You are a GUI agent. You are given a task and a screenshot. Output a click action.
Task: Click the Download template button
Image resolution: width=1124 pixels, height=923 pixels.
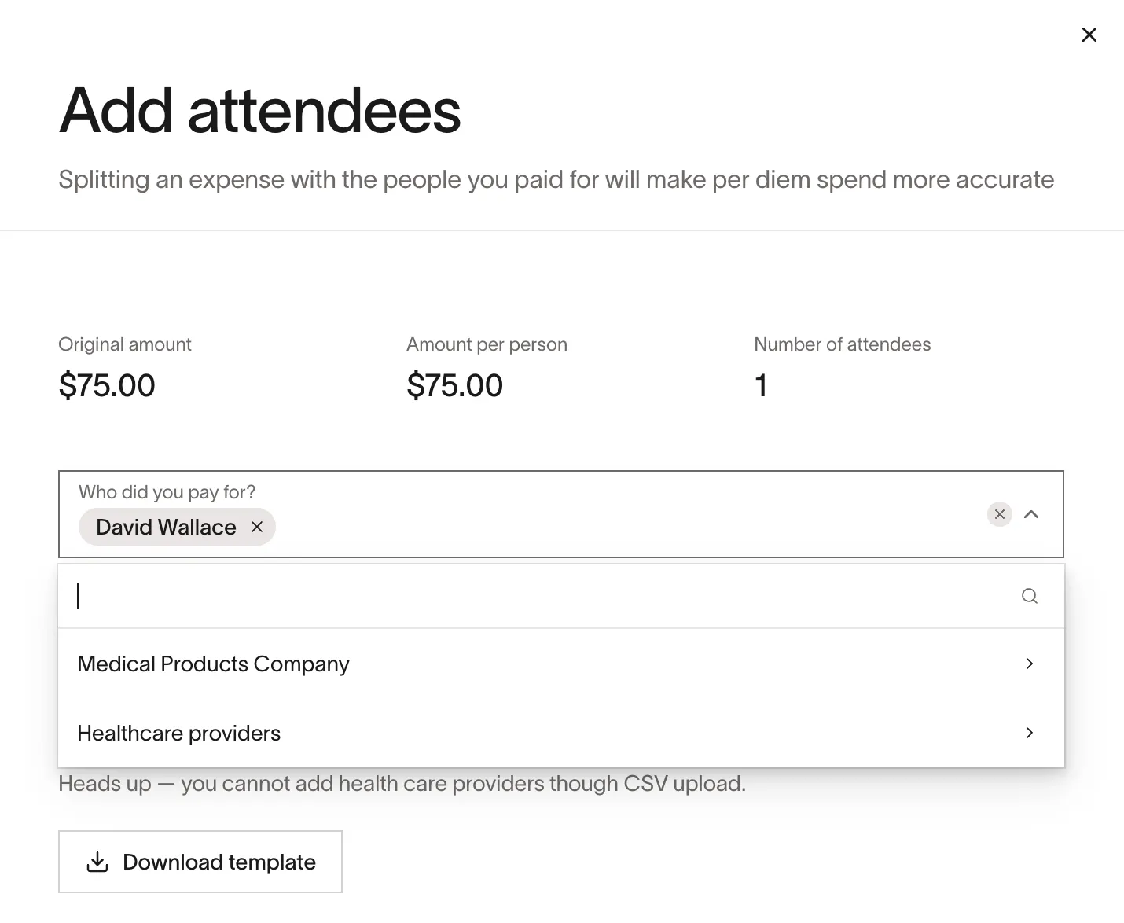pos(200,862)
